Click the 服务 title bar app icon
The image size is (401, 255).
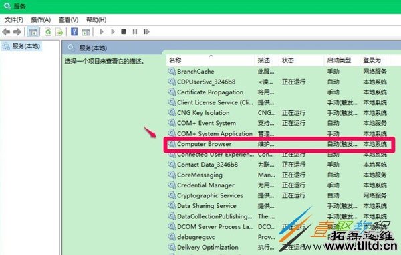7,5
